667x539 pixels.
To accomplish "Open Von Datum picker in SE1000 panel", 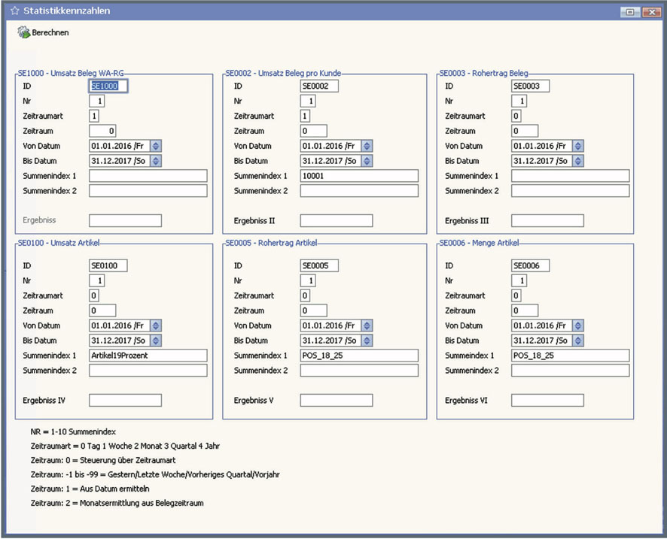I will point(156,146).
